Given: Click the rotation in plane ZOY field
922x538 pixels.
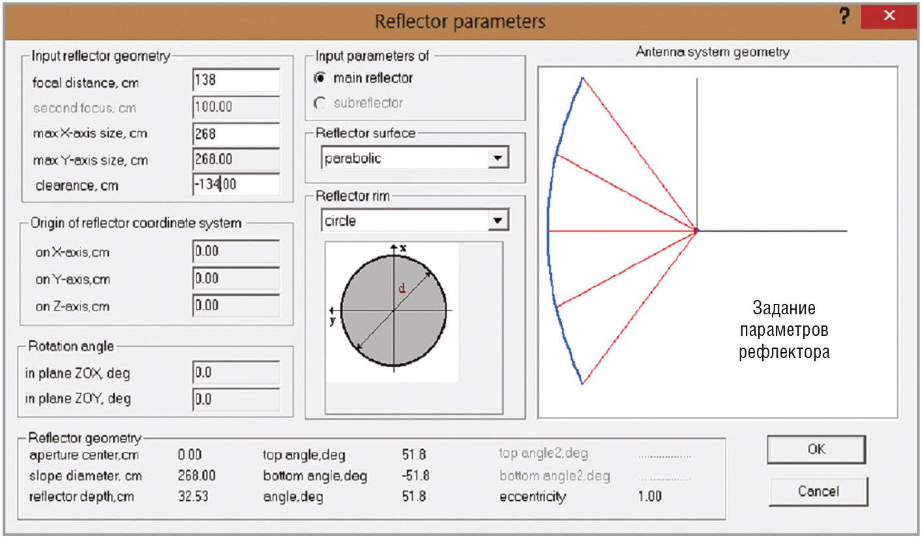Looking at the screenshot, I should click(x=236, y=399).
